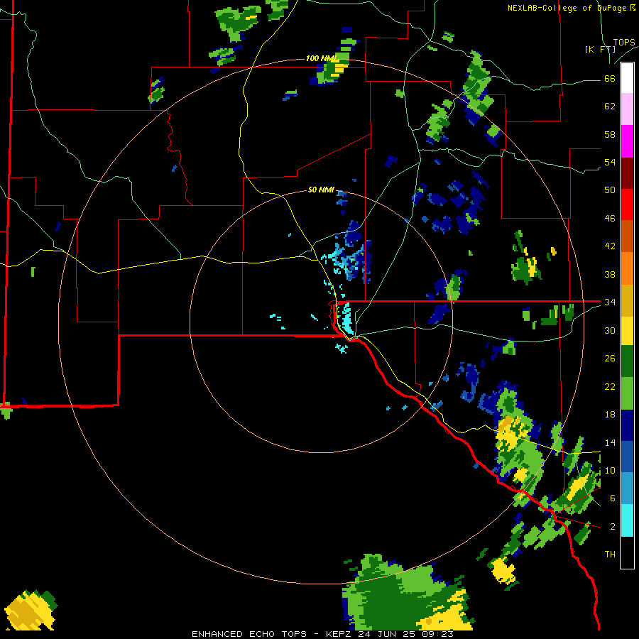
Task: Select the dark green legend swatch
Action: tap(627, 361)
